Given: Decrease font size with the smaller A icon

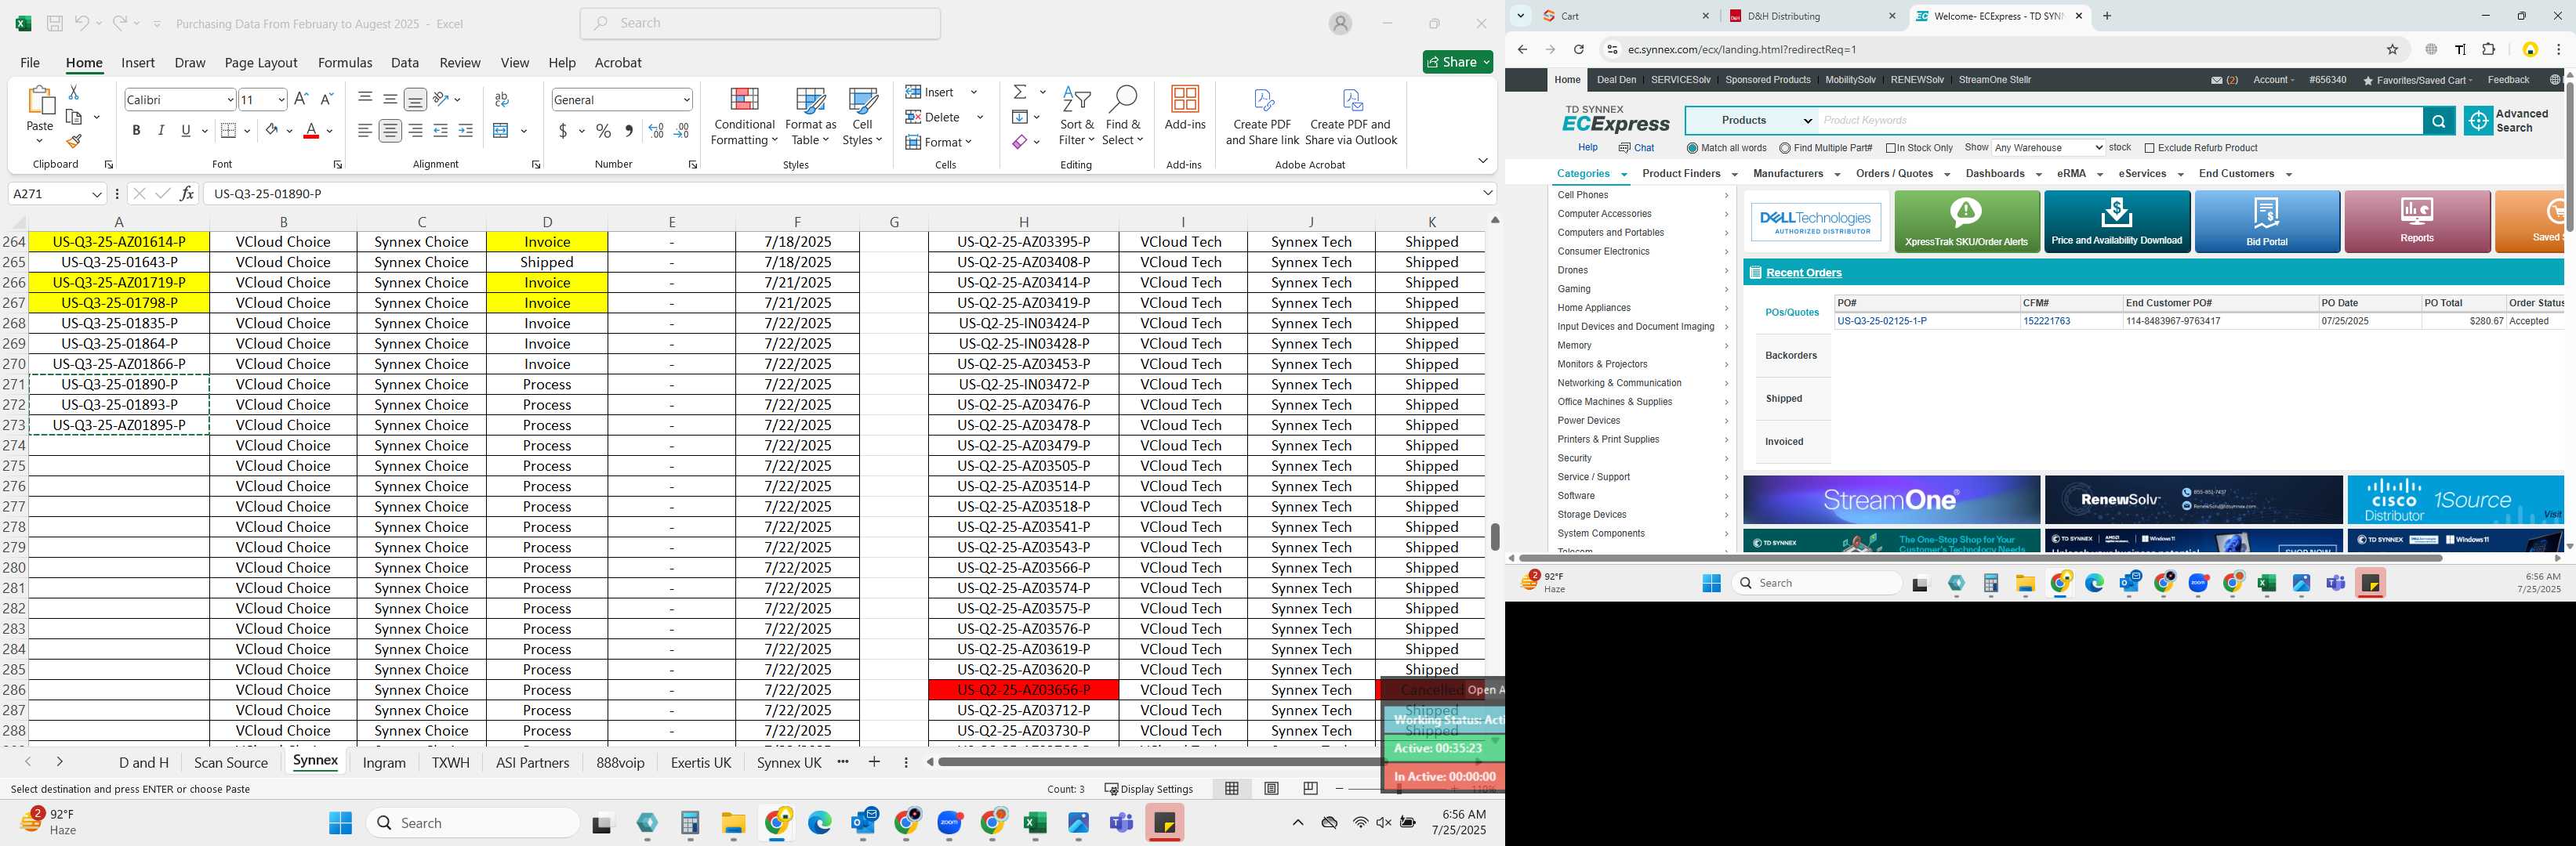Looking at the screenshot, I should [x=326, y=99].
